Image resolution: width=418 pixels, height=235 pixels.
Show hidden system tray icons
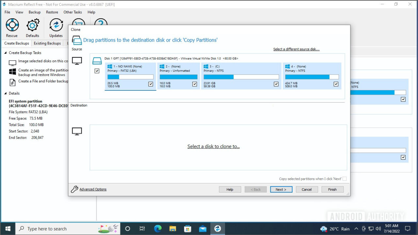(x=356, y=229)
